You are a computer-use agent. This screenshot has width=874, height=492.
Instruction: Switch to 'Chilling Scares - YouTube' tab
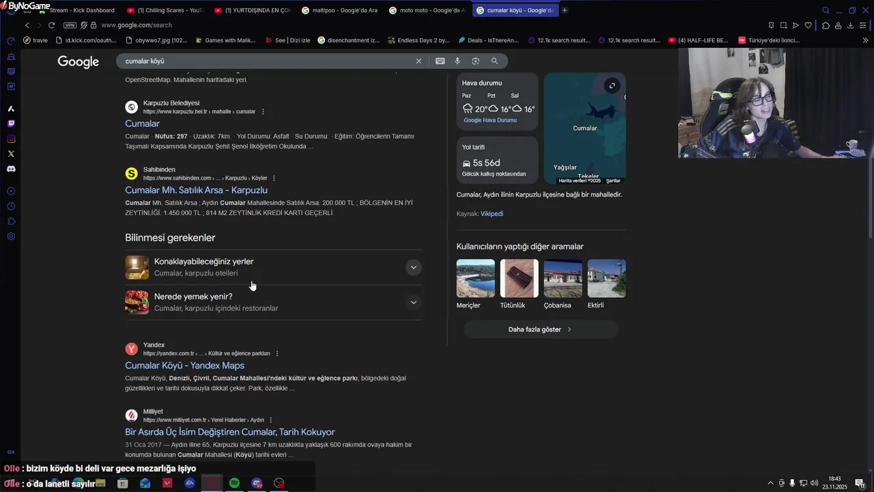pos(164,10)
